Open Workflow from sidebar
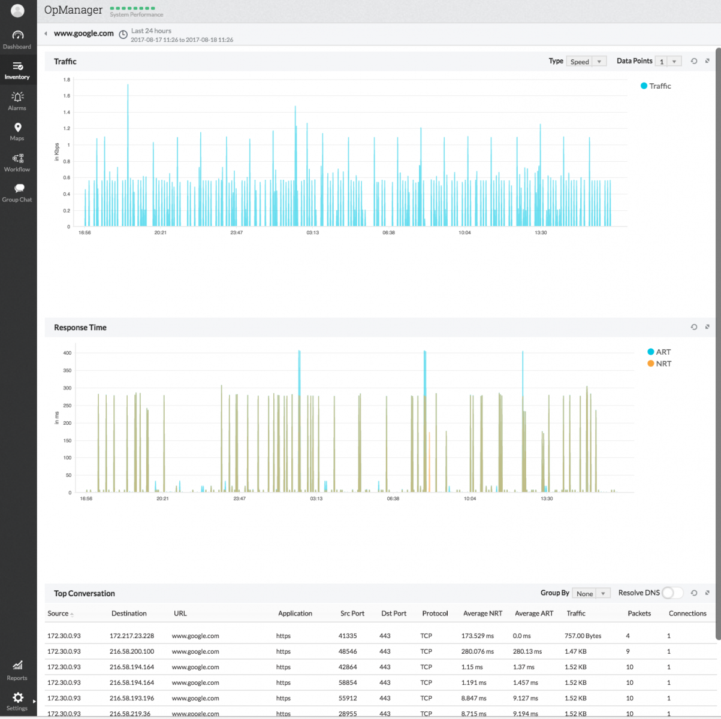The image size is (721, 719). 17,162
